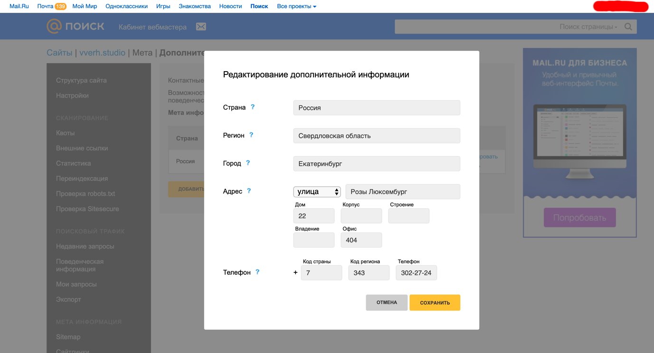
Task: Click the Россия cell in background table
Action: [185, 161]
